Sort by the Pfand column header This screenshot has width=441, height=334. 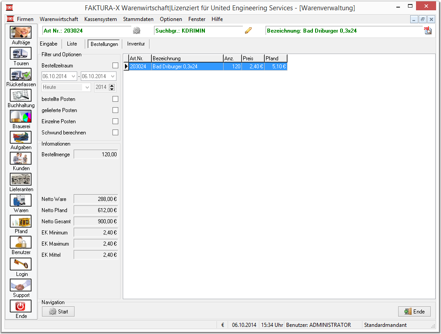pyautogui.click(x=276, y=58)
